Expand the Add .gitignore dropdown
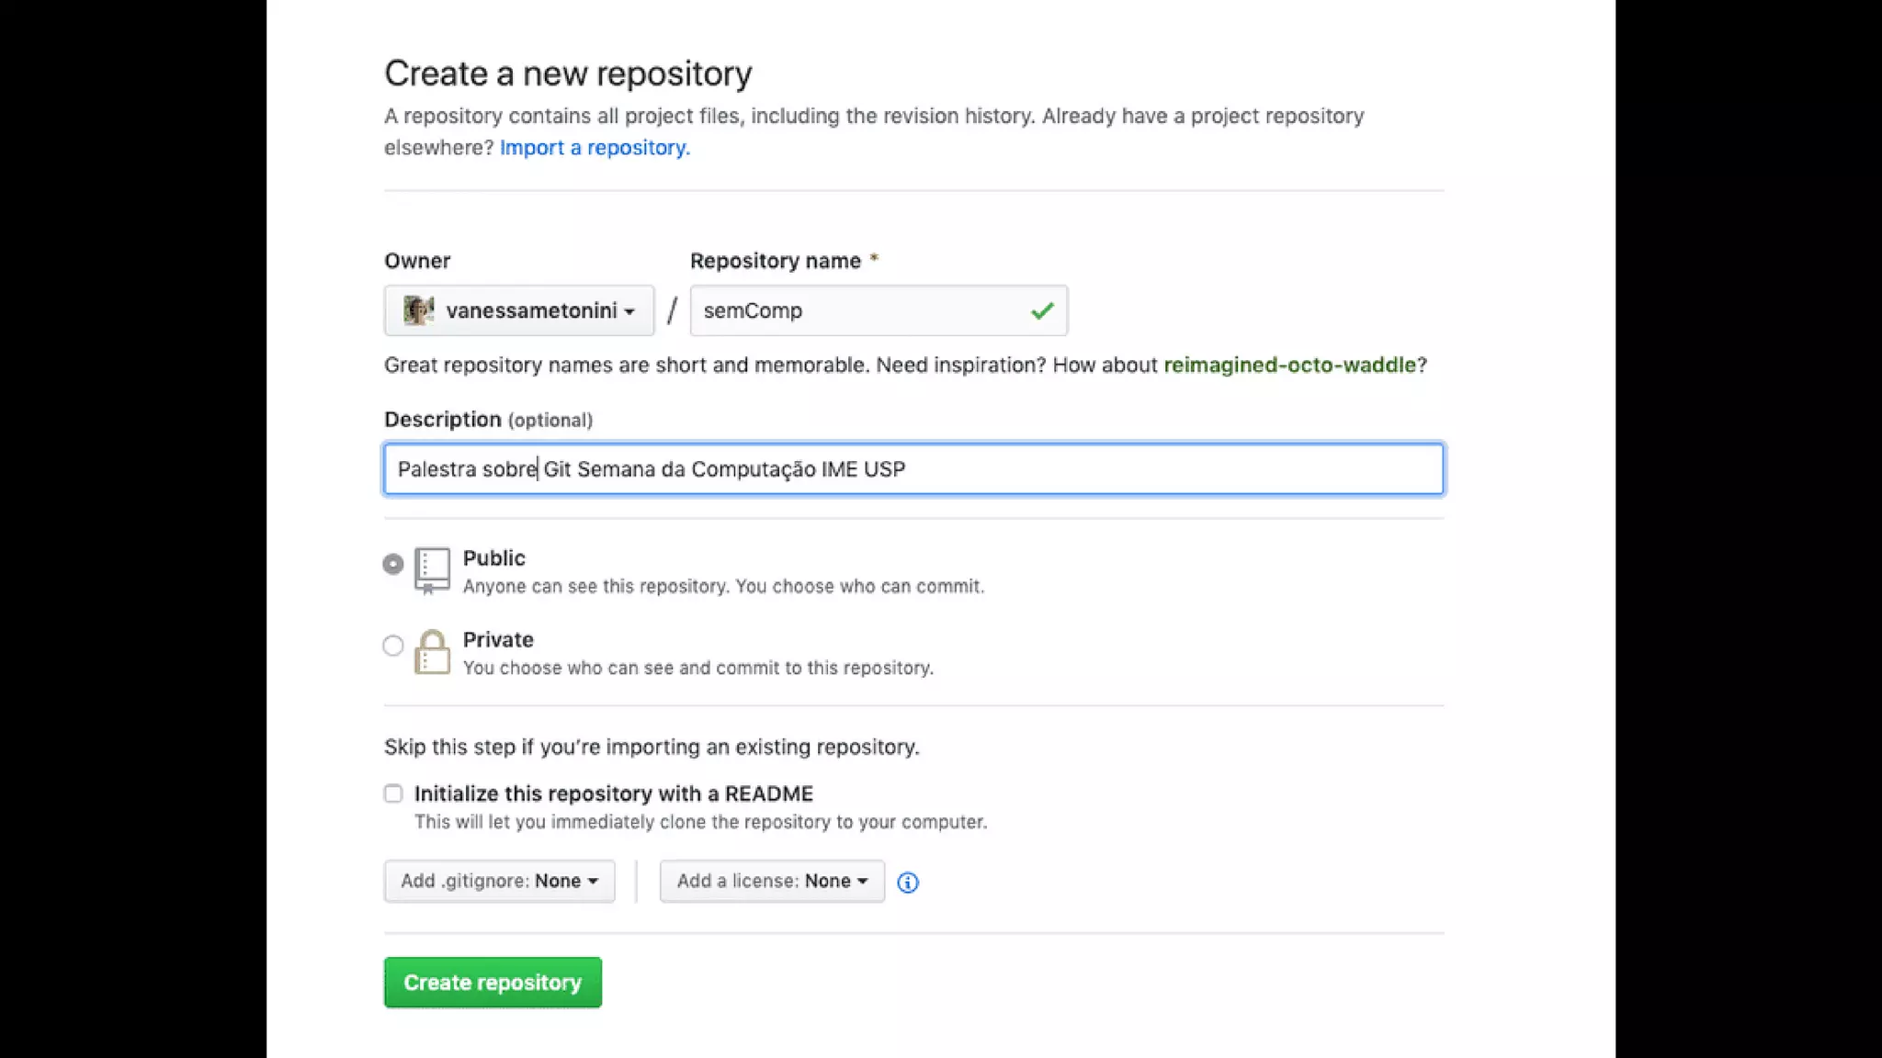Screen dimensions: 1882x1058 point(499,882)
